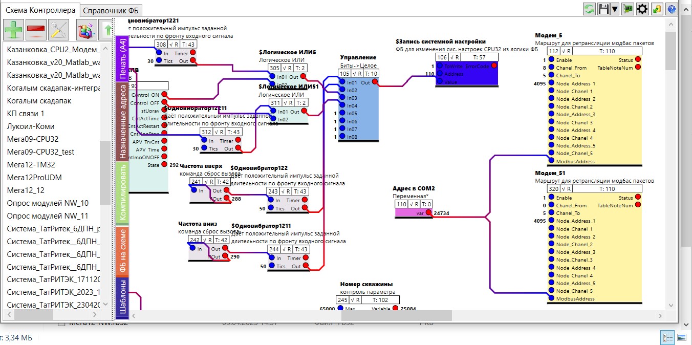Click the database with green arrow icon

657,9
